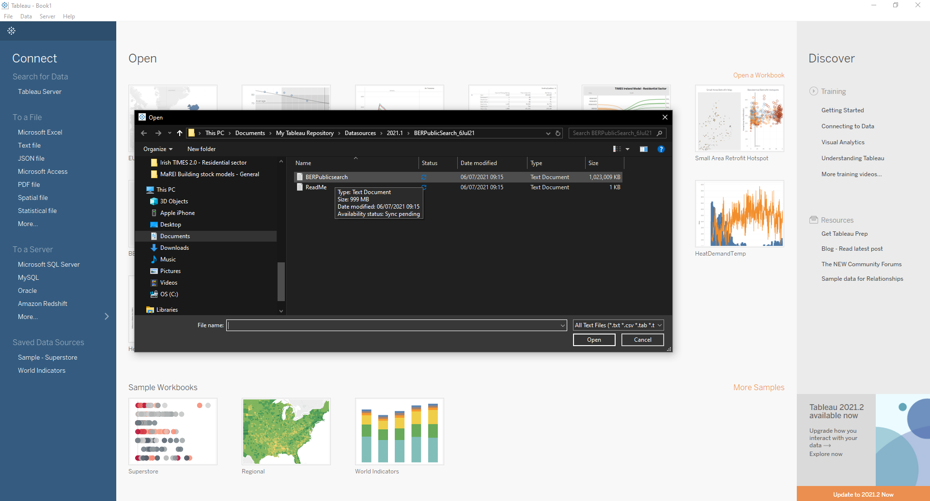
Task: Click folder tree vertical scrollbar
Action: coord(281,281)
